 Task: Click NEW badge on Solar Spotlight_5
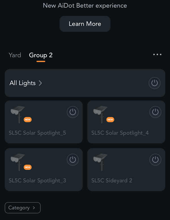pos(27,120)
